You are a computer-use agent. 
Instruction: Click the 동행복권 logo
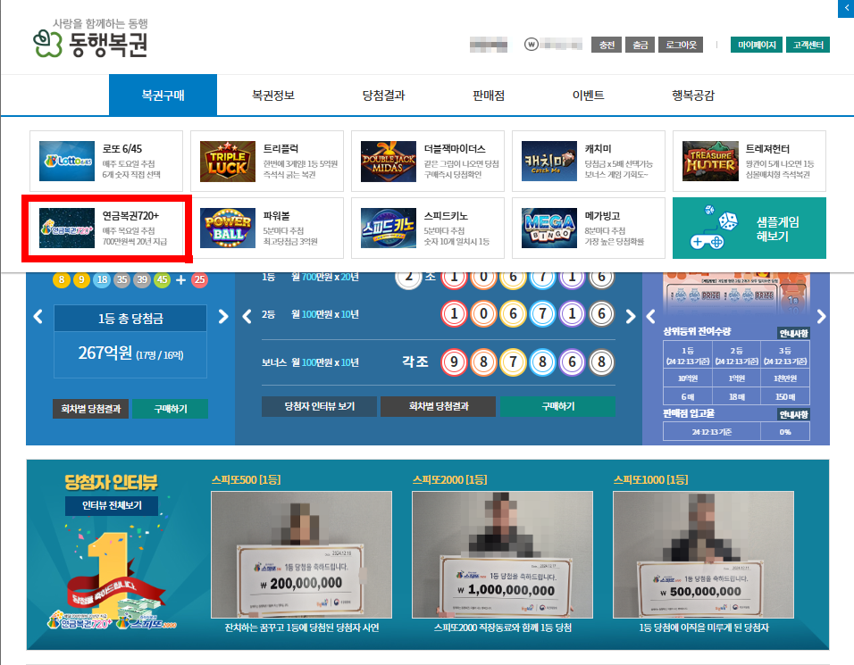pyautogui.click(x=90, y=38)
